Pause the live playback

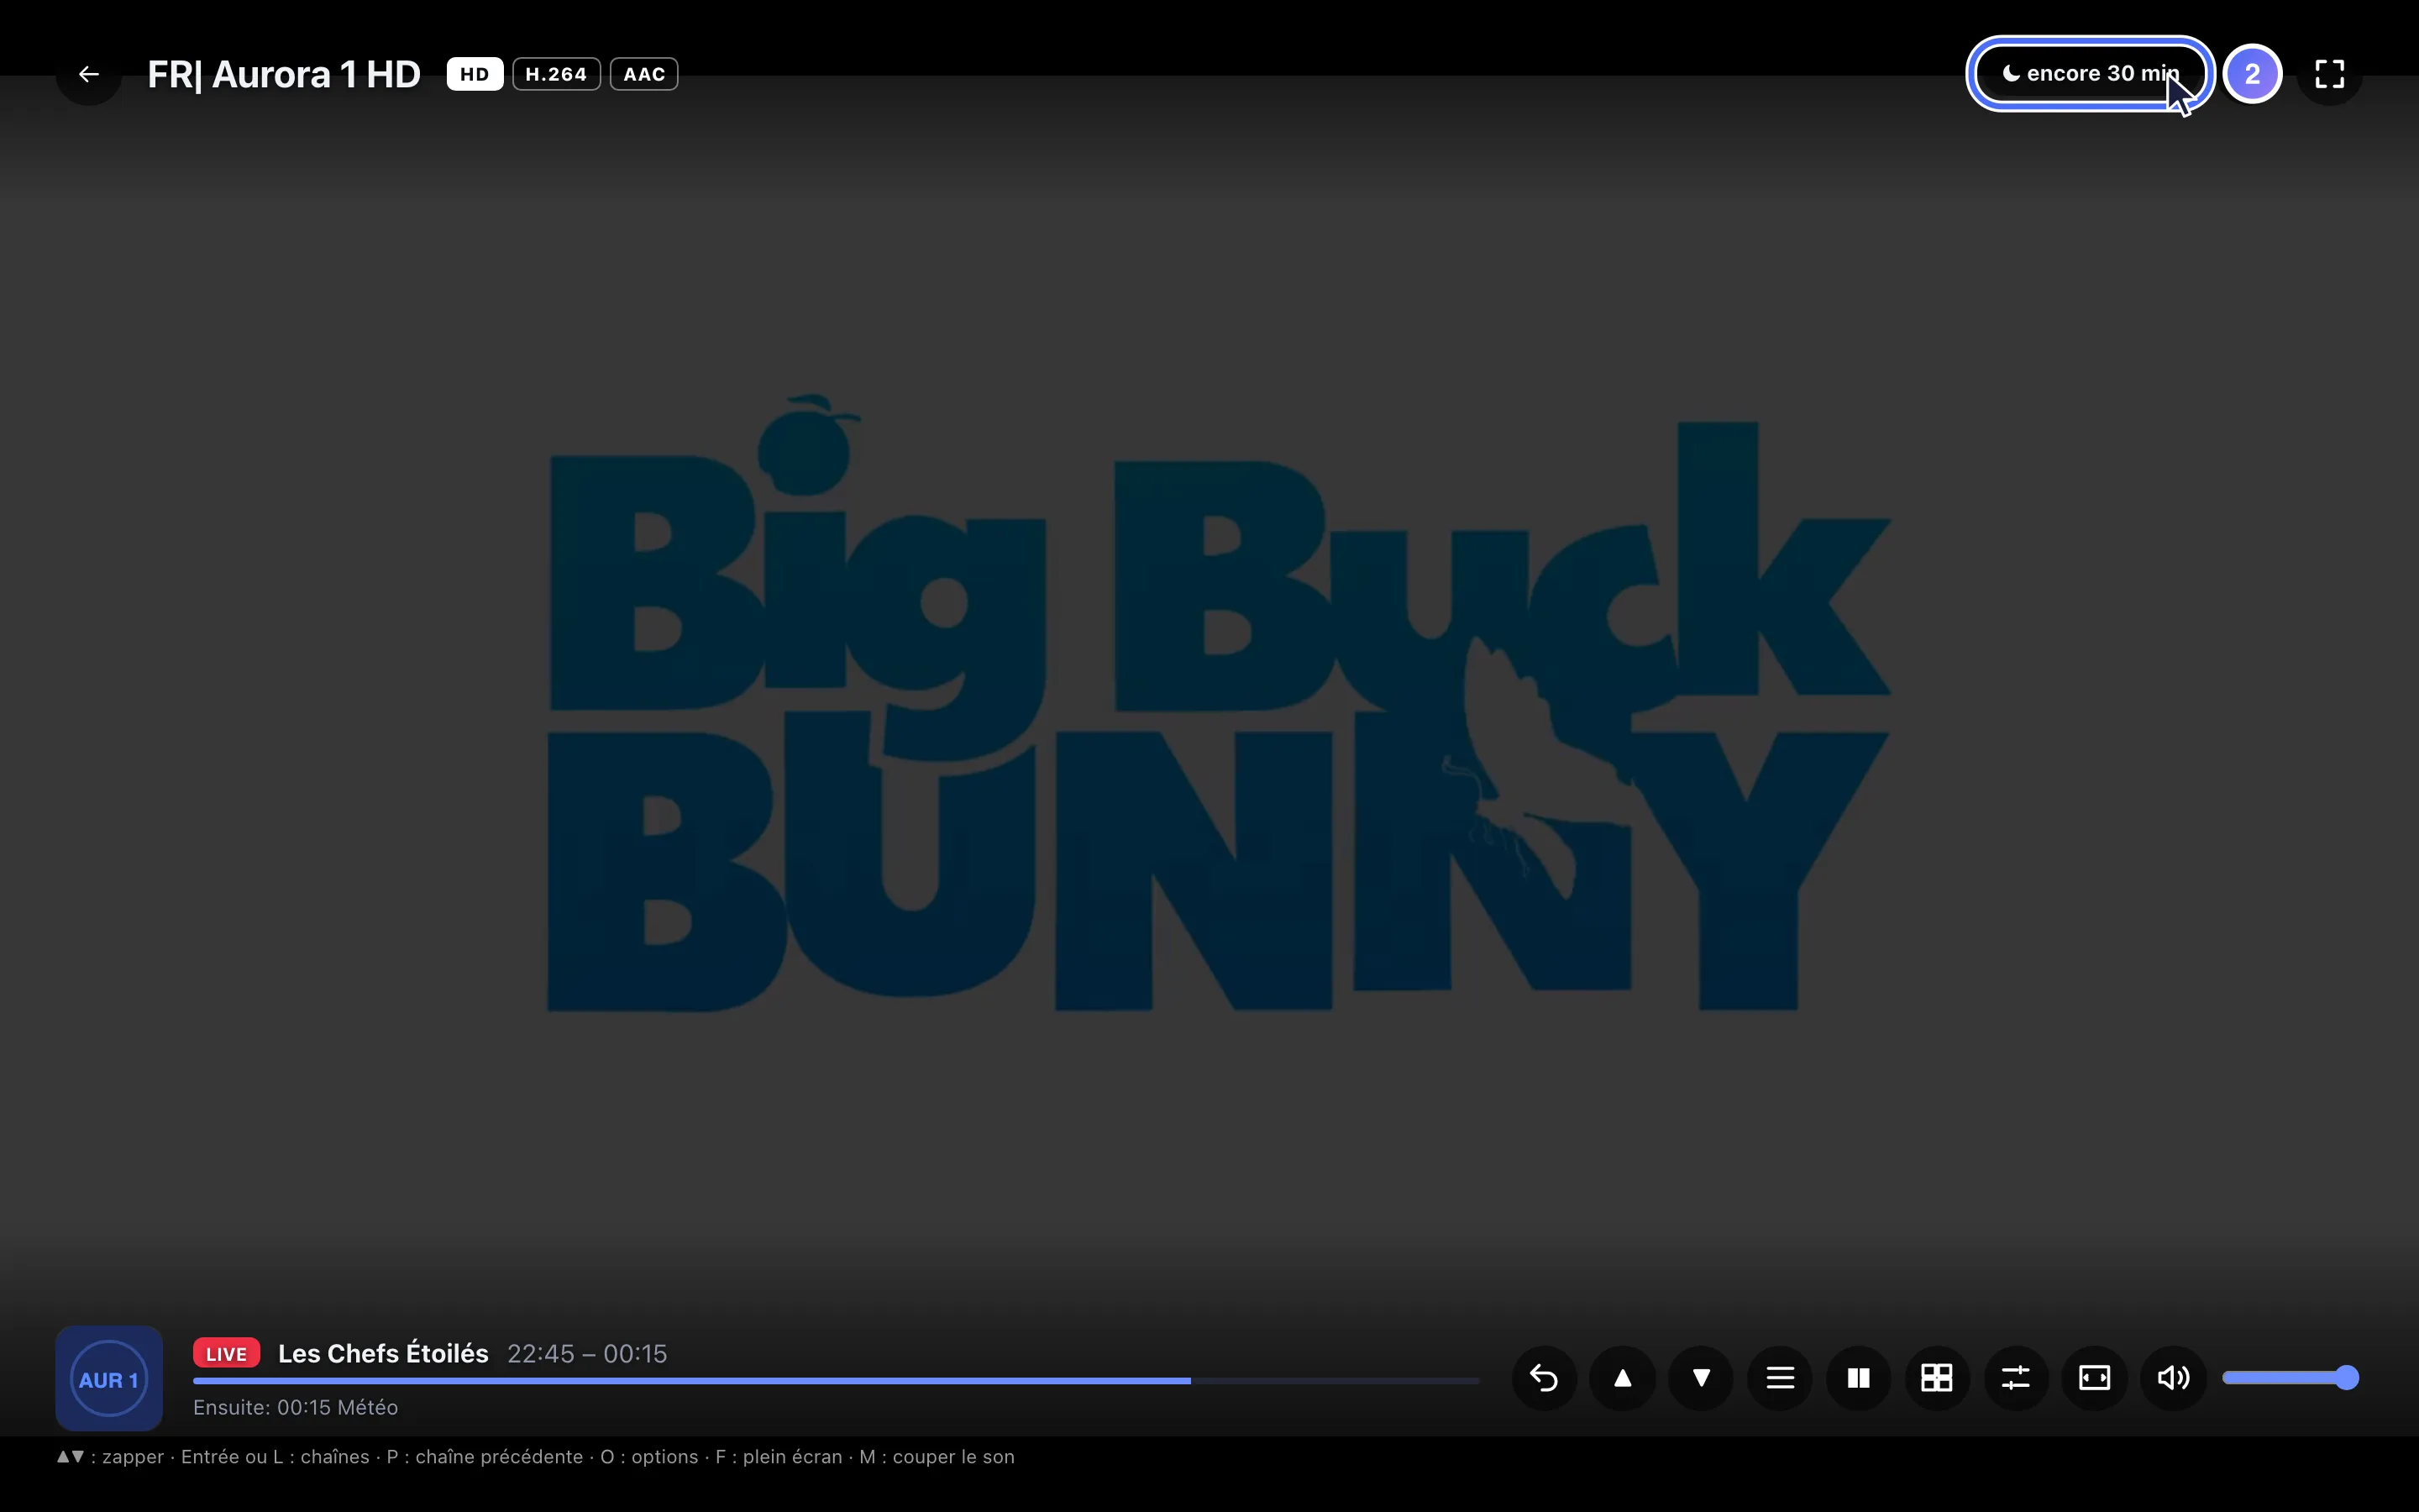[1858, 1378]
